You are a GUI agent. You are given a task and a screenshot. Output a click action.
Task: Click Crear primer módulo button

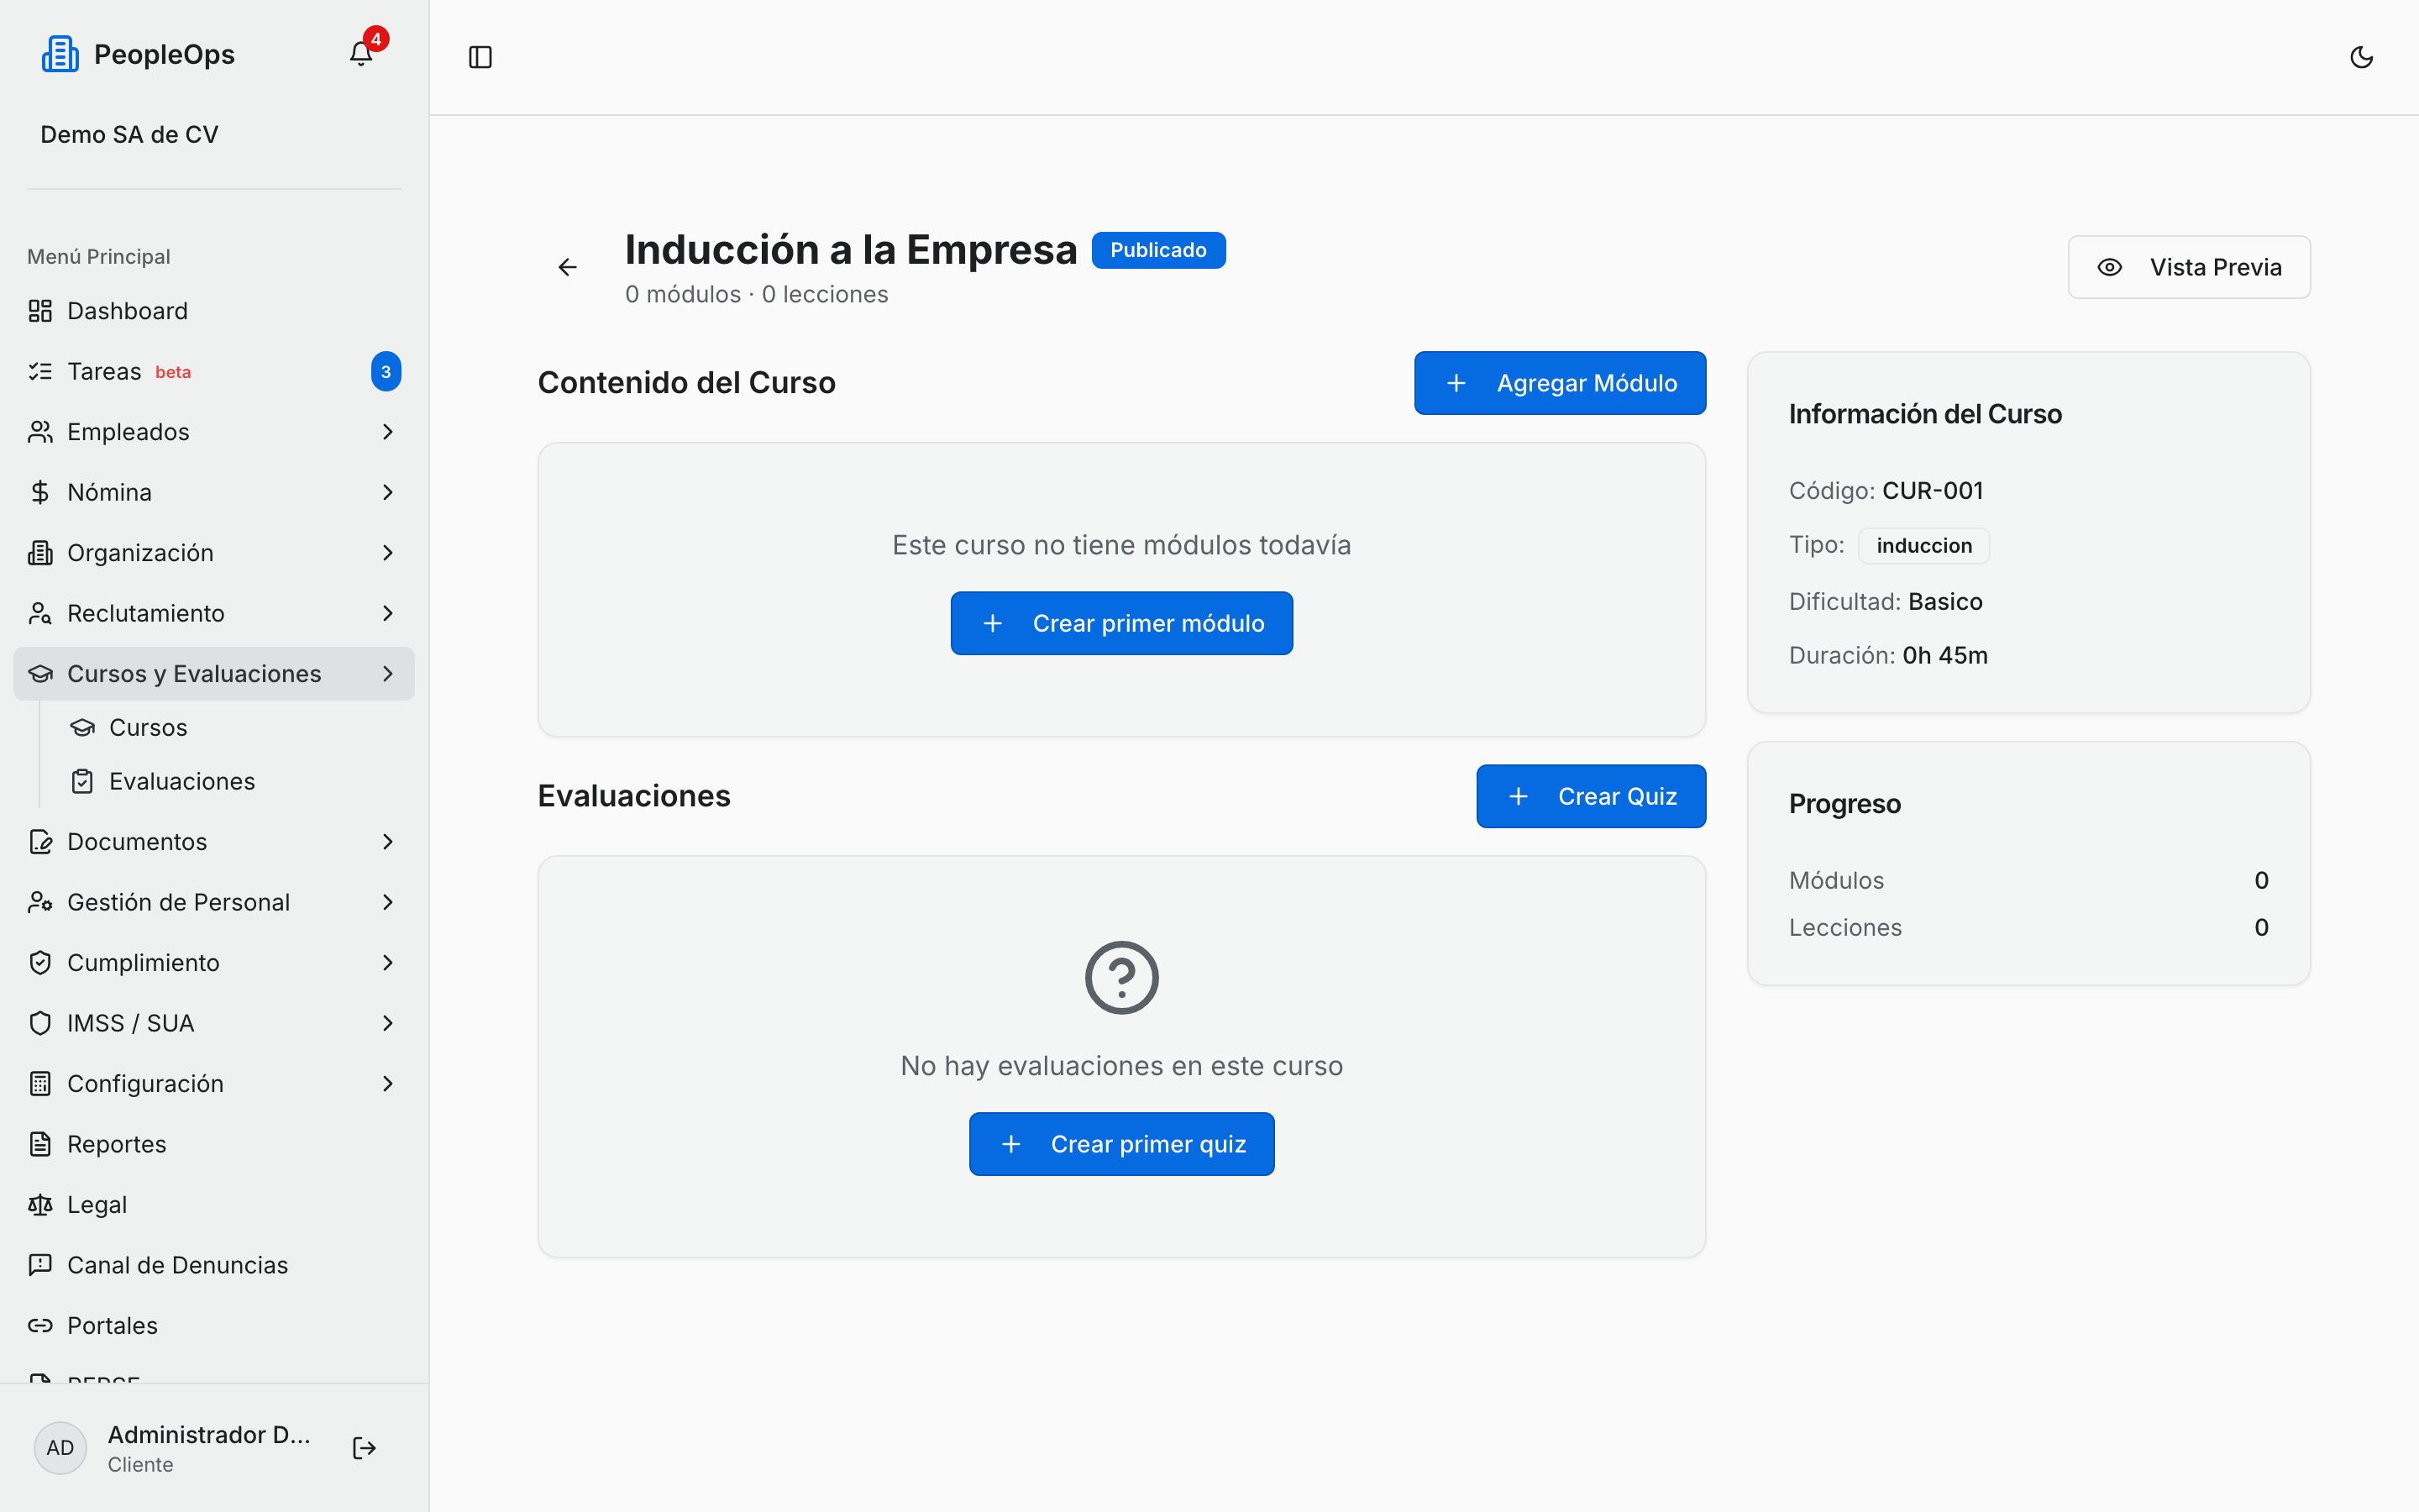(1121, 623)
